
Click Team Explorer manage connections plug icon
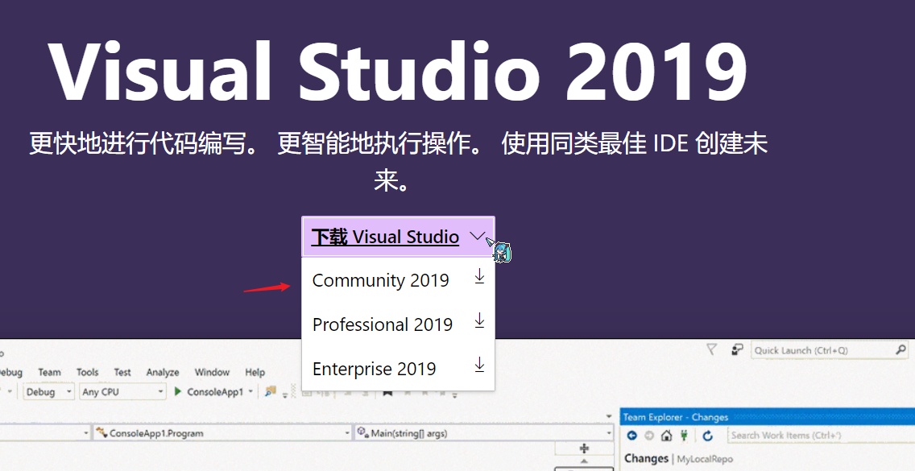pos(684,436)
